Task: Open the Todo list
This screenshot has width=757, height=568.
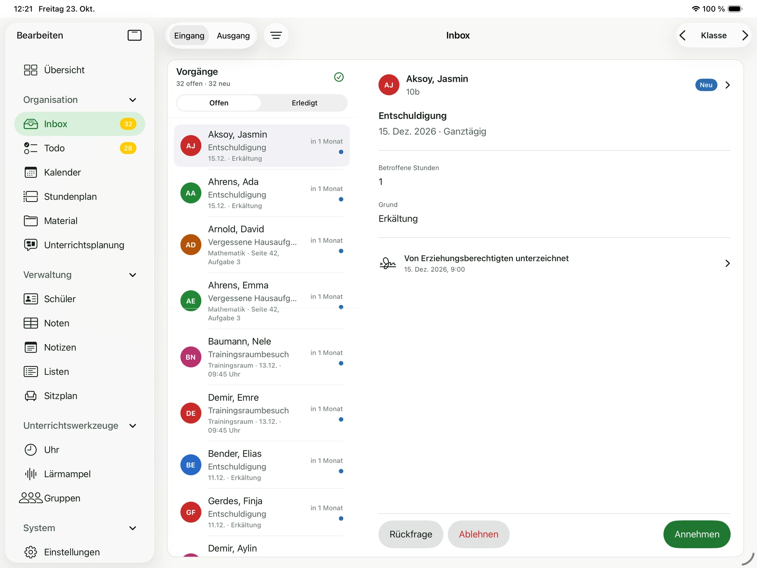Action: pos(80,148)
